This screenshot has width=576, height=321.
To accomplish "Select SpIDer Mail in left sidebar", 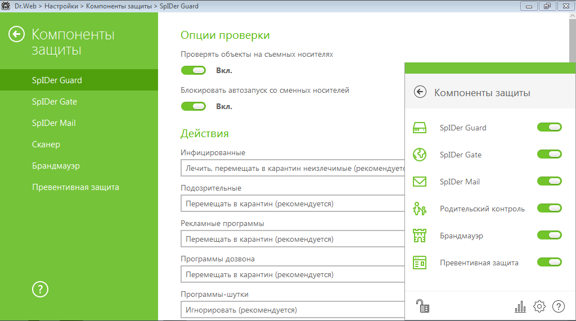I will (x=79, y=123).
